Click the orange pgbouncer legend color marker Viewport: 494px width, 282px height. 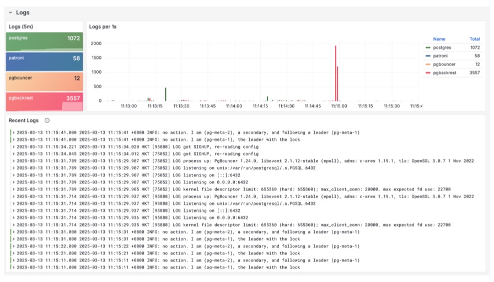pyautogui.click(x=428, y=64)
